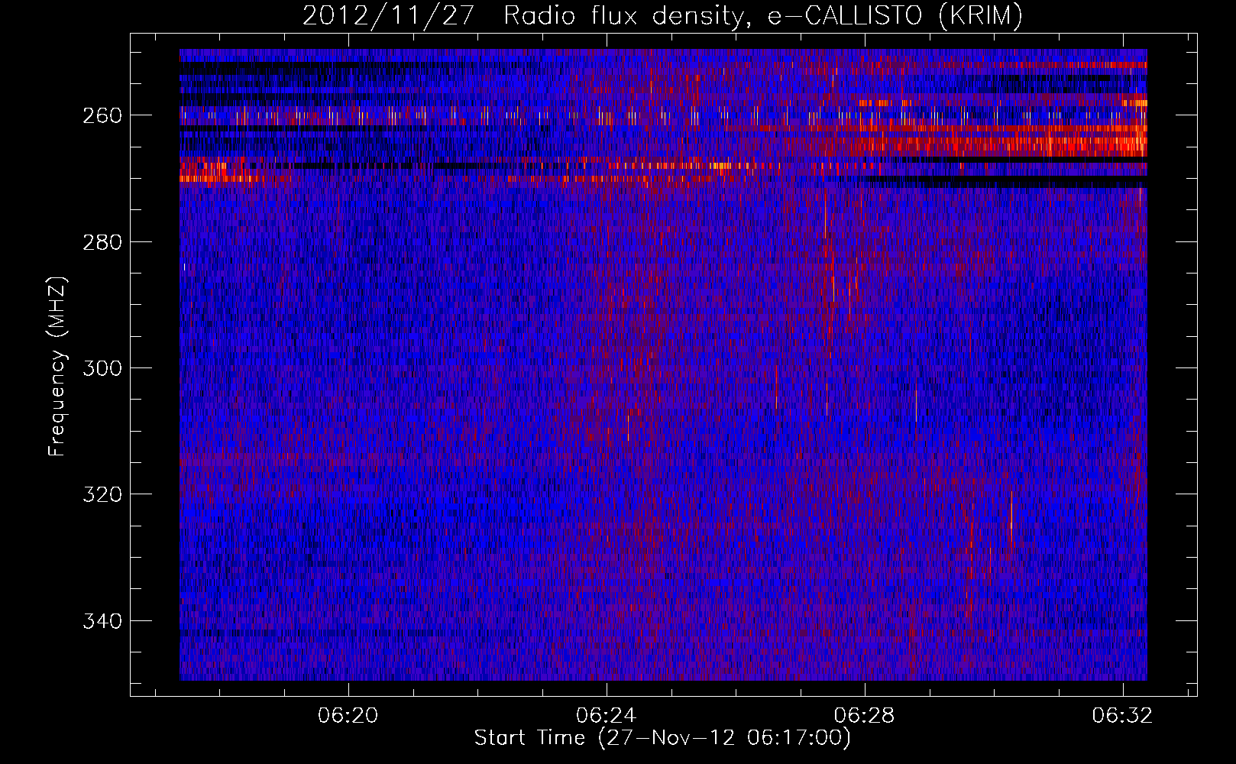Image resolution: width=1236 pixels, height=764 pixels.
Task: Click the 320 frequency tick label
Action: tap(102, 494)
